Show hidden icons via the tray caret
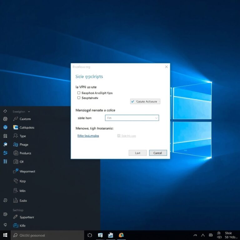The height and width of the screenshot is (240, 240). click(x=195, y=235)
